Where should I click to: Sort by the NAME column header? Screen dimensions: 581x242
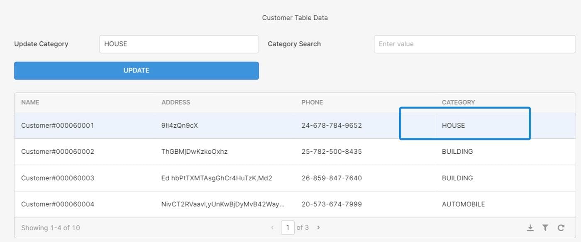[x=30, y=102]
